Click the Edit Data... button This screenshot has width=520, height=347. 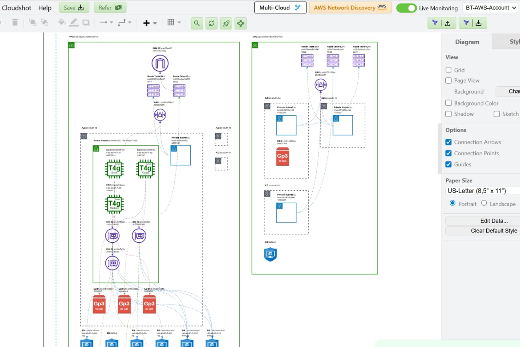pyautogui.click(x=494, y=220)
